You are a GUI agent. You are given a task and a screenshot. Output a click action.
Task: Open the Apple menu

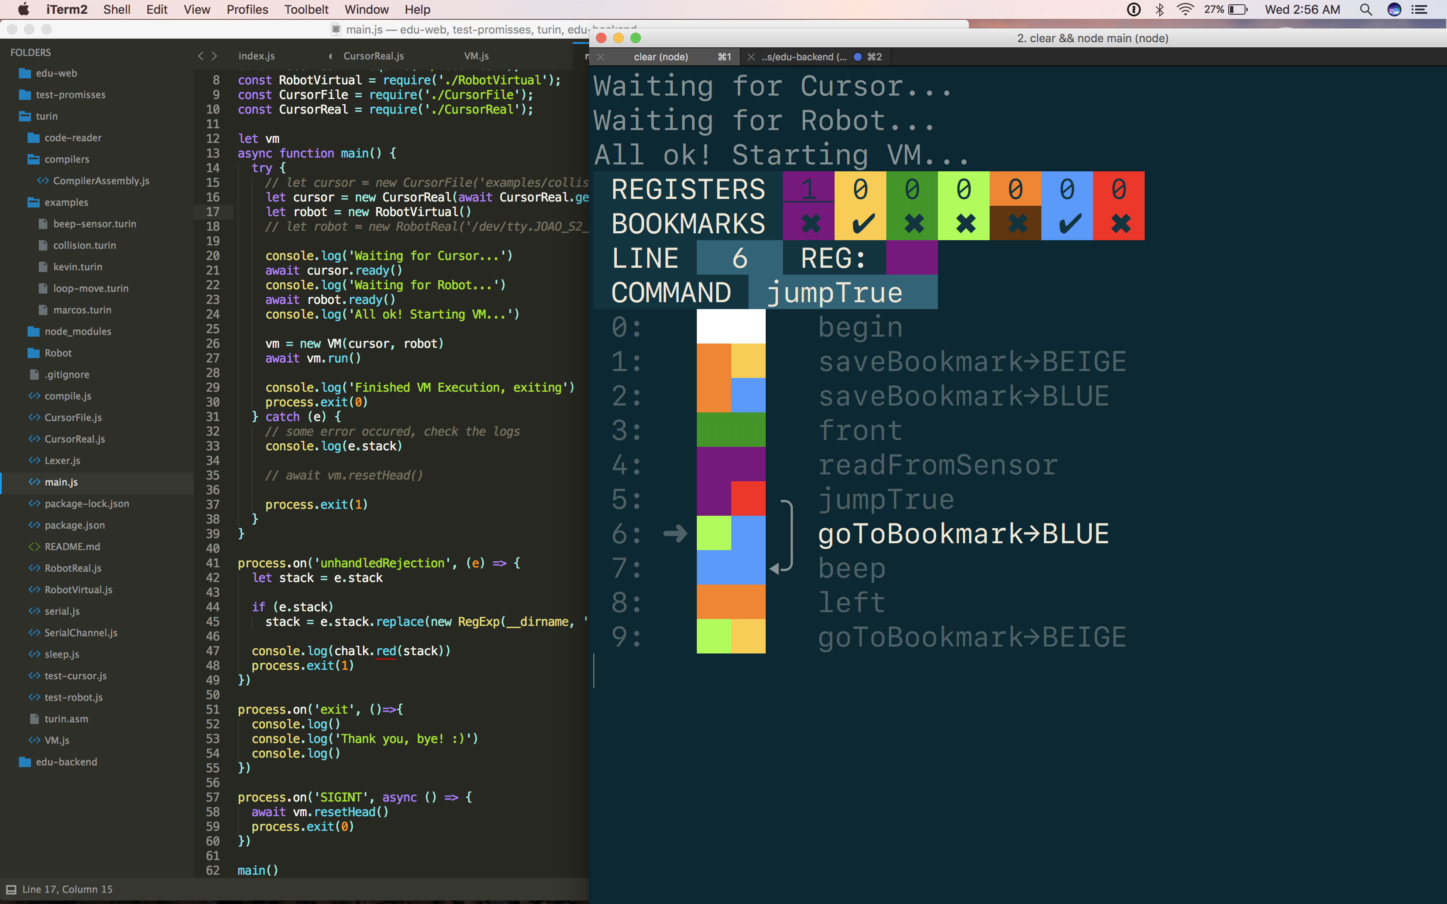coord(23,9)
